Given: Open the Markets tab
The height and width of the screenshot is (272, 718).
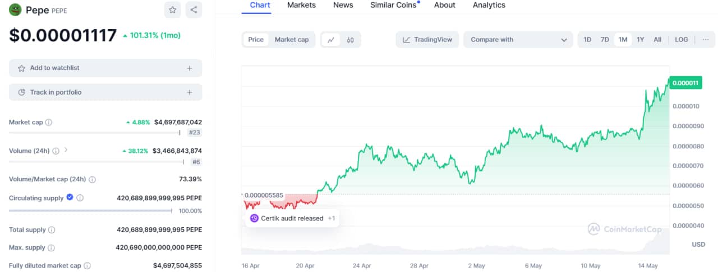Looking at the screenshot, I should coord(301,5).
